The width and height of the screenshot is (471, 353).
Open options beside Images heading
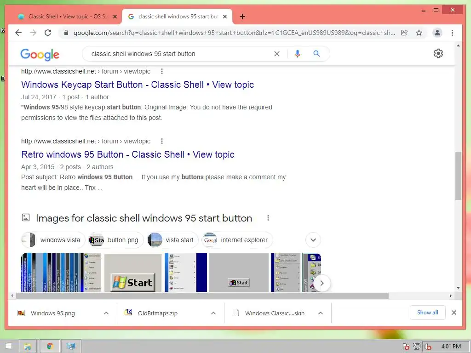(268, 218)
